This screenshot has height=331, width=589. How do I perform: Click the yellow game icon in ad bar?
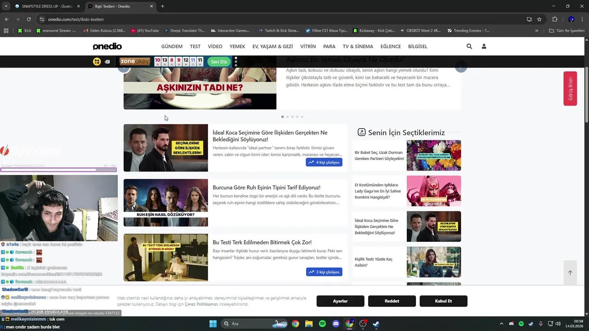pyautogui.click(x=97, y=62)
